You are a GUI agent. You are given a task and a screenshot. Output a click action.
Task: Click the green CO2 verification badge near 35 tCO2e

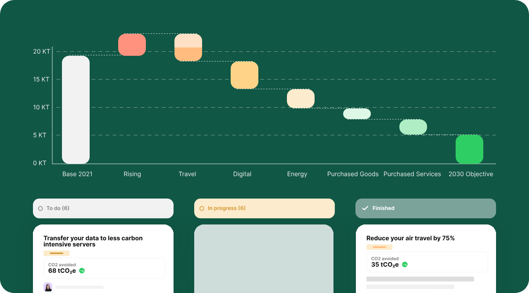405,264
